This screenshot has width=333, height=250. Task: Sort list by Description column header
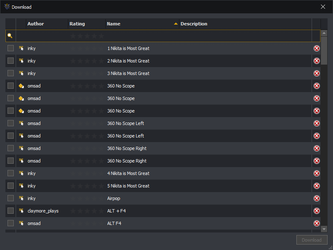tap(245, 24)
